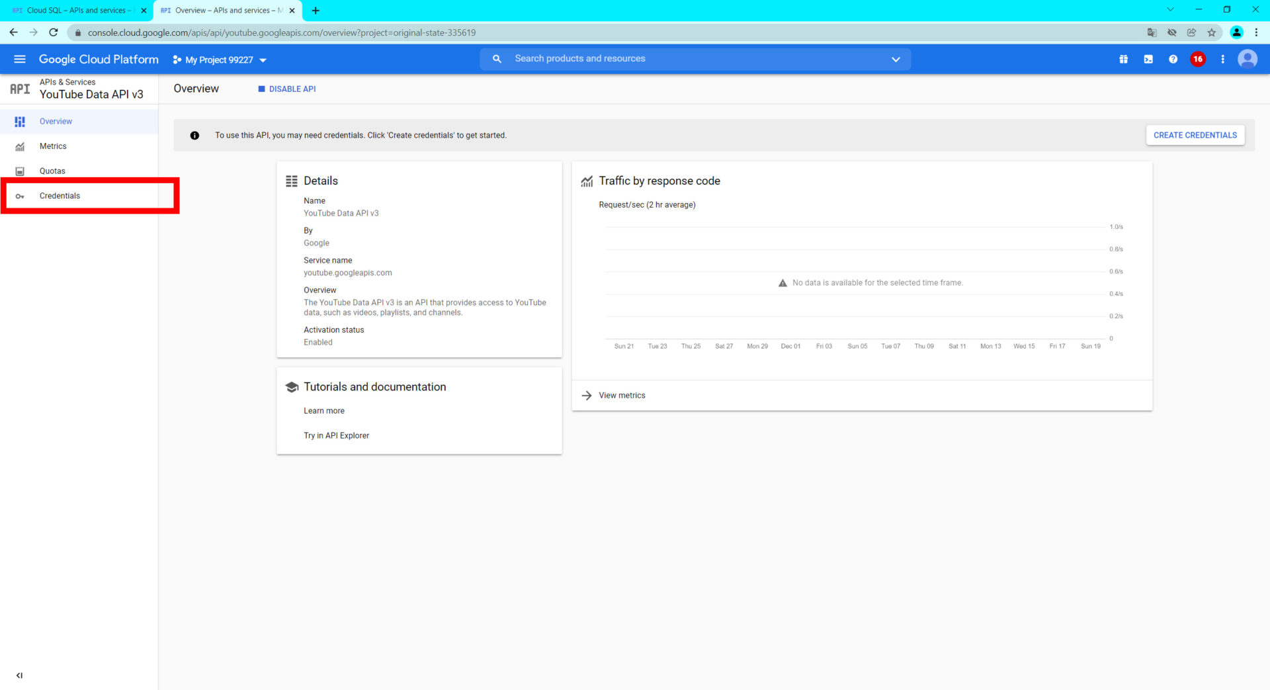
Task: Reload the current page
Action: 54,32
